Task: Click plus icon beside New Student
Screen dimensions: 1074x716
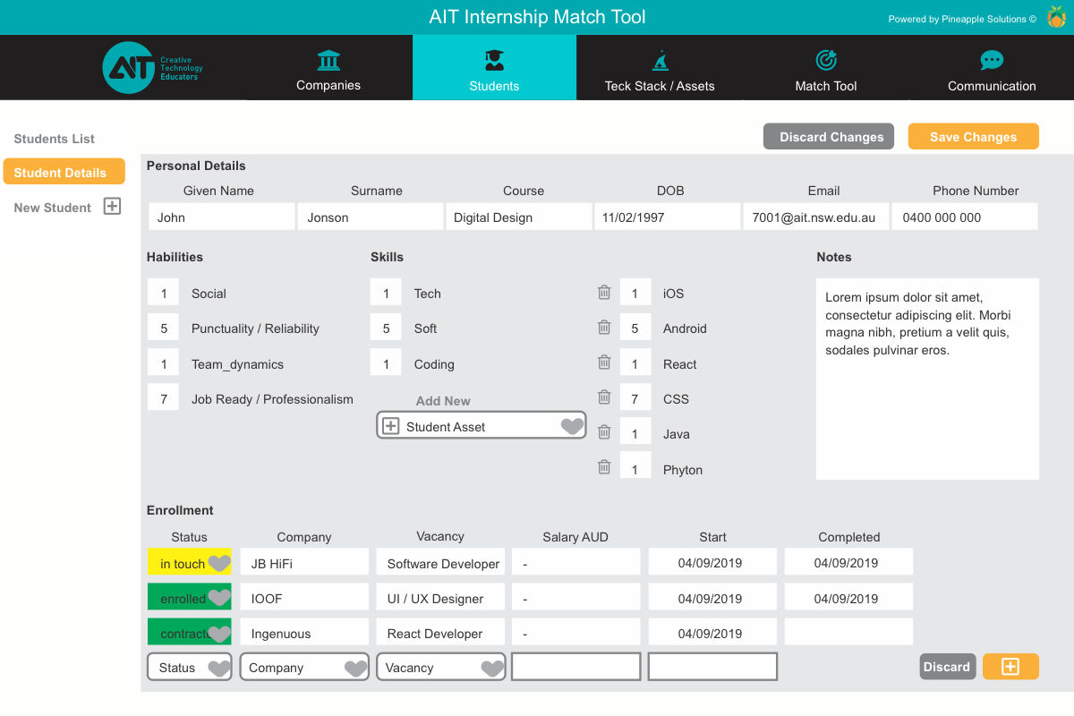Action: coord(112,207)
